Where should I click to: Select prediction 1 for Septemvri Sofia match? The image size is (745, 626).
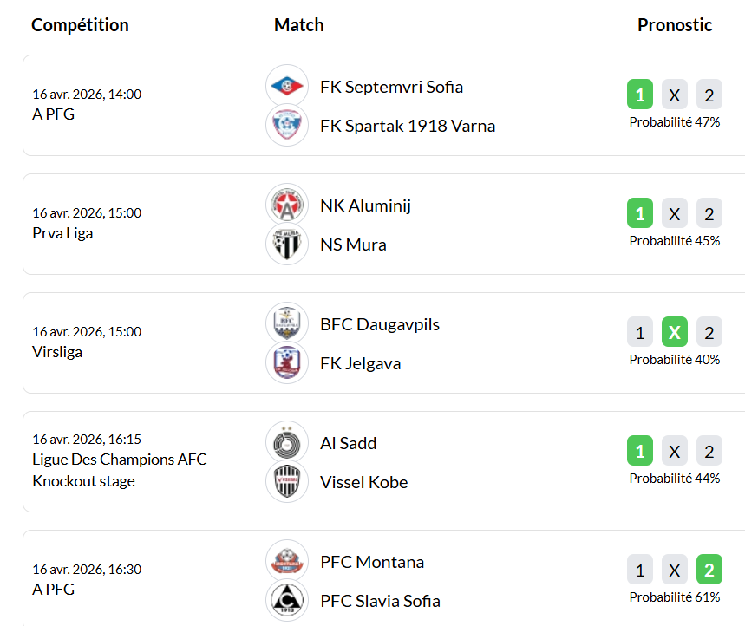pyautogui.click(x=640, y=95)
